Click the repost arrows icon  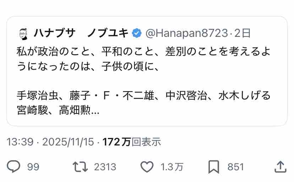[x=80, y=167]
